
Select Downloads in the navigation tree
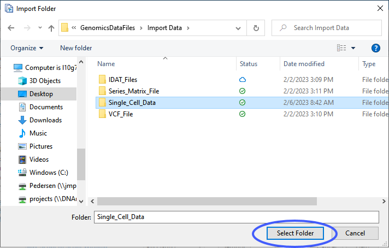tap(45, 120)
